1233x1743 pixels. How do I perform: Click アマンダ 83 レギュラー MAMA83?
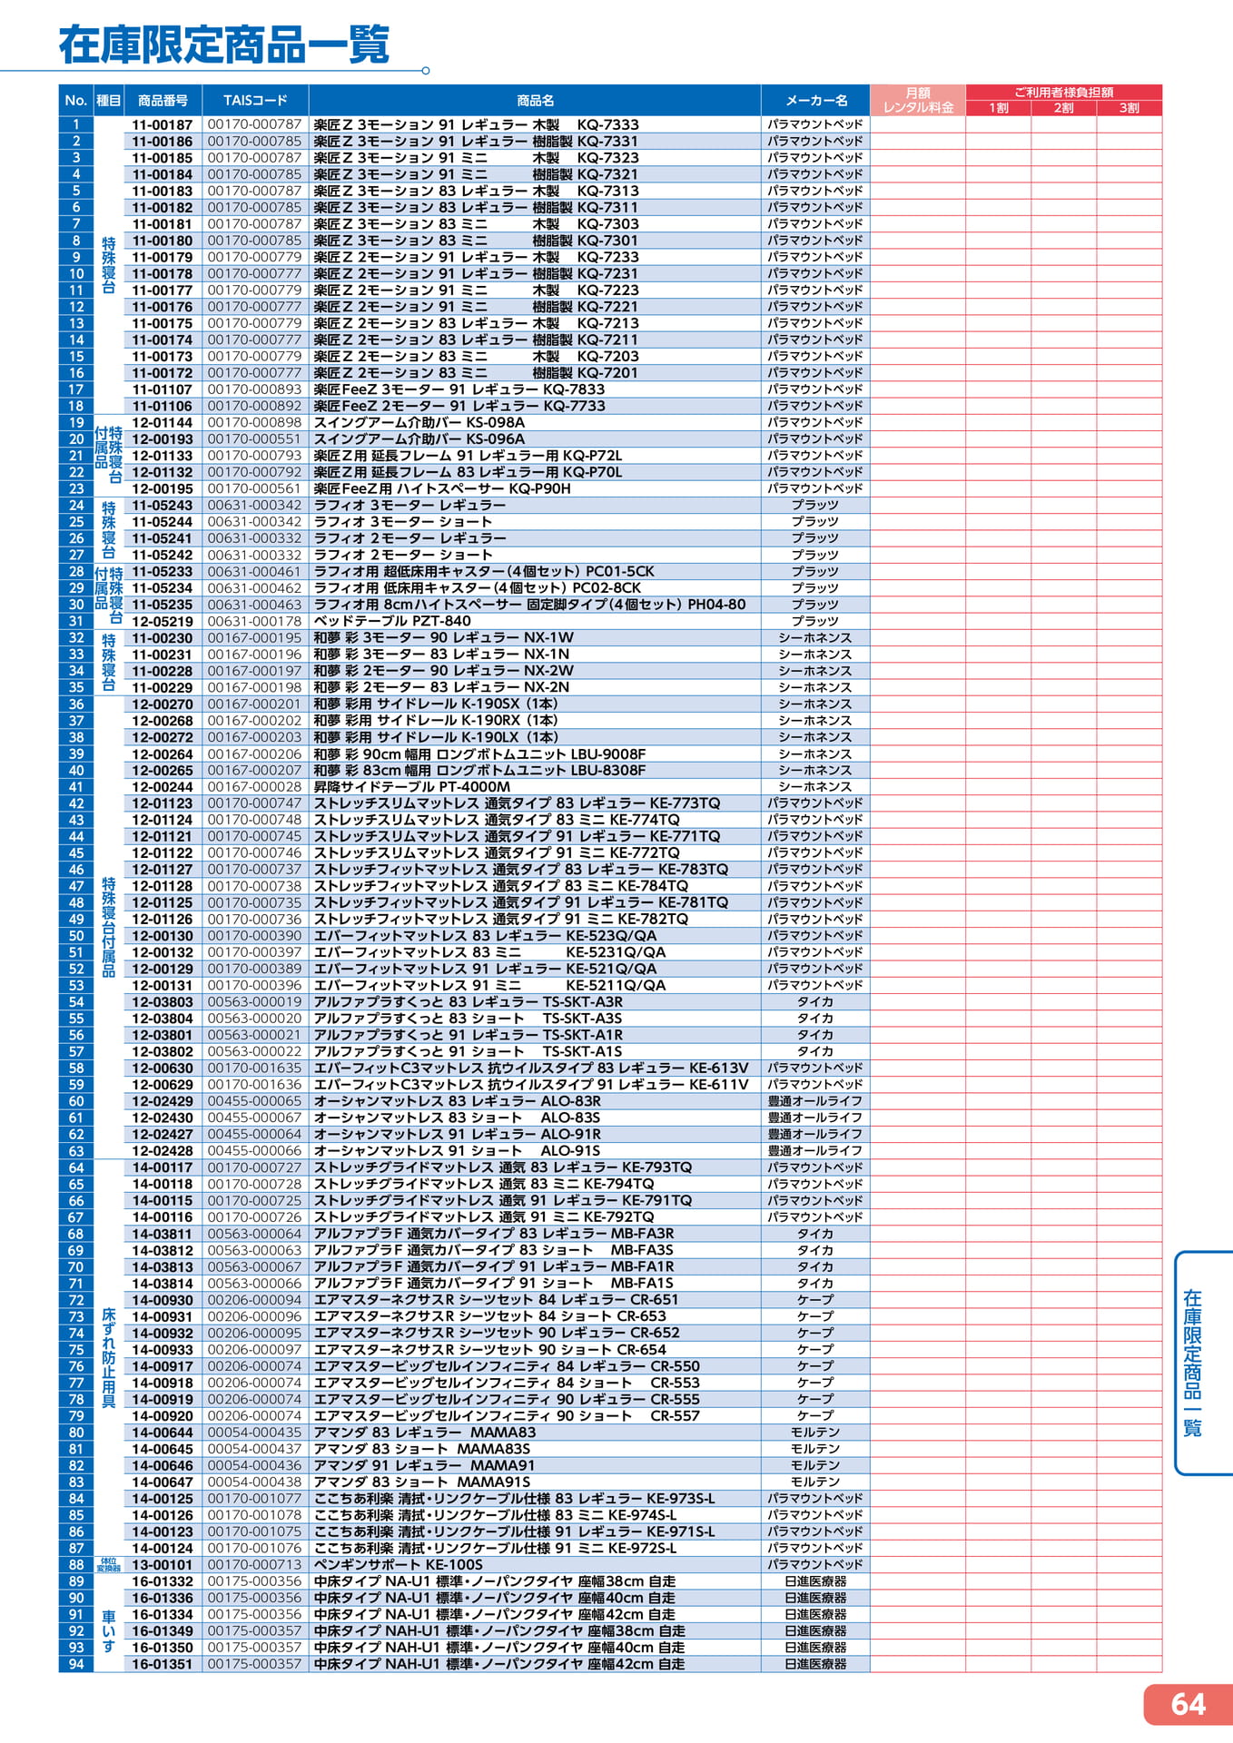[425, 1433]
